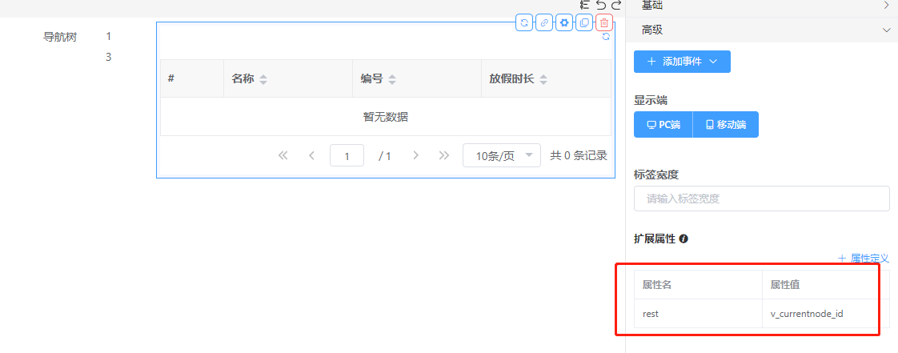Click the undo arrow icon
The width and height of the screenshot is (898, 353).
(x=601, y=6)
